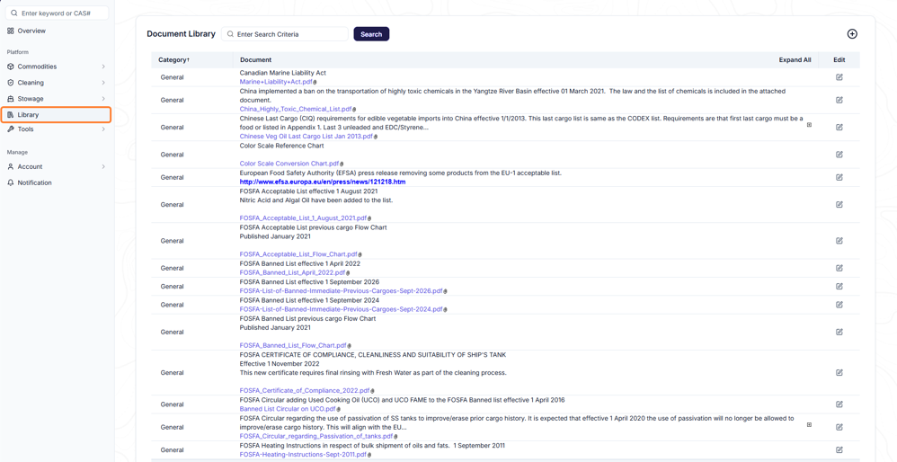Click the Account person icon
This screenshot has width=897, height=462.
(x=10, y=166)
